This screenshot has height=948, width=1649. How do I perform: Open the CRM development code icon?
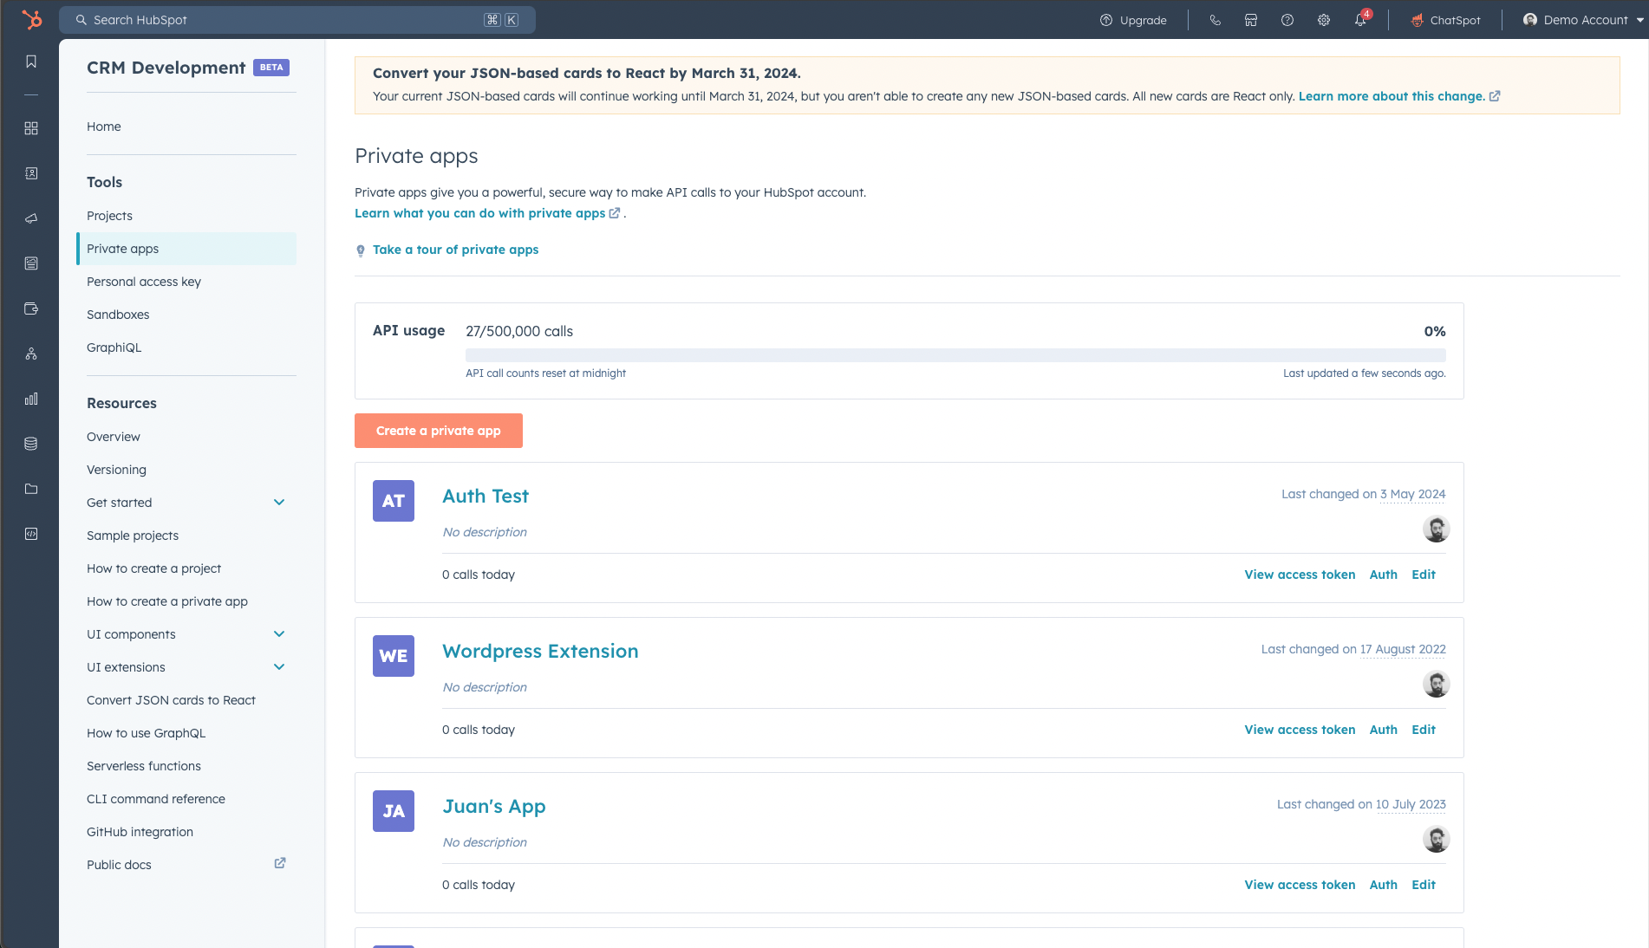[31, 534]
